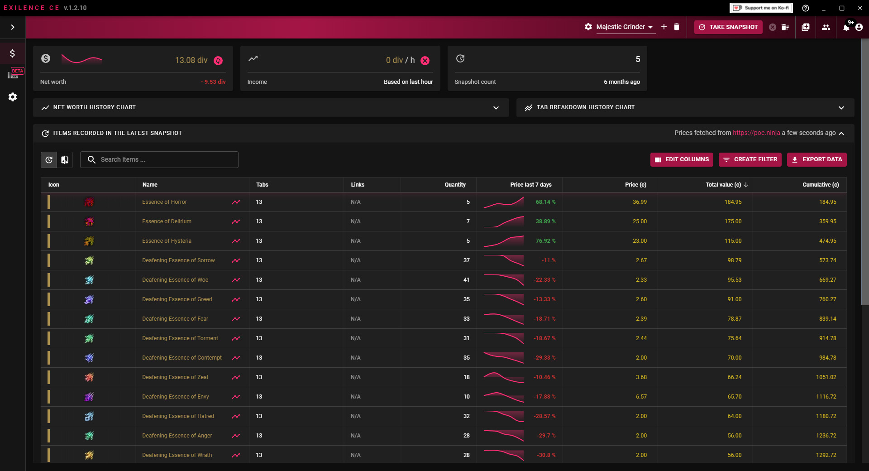Click the Take Snapshot button

[728, 27]
